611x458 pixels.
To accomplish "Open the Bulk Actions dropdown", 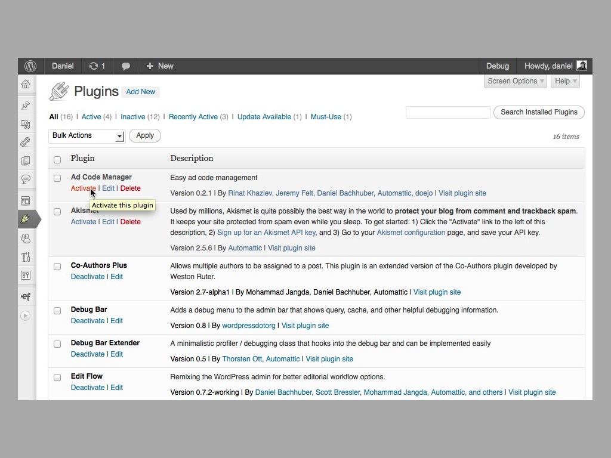I will pos(87,136).
